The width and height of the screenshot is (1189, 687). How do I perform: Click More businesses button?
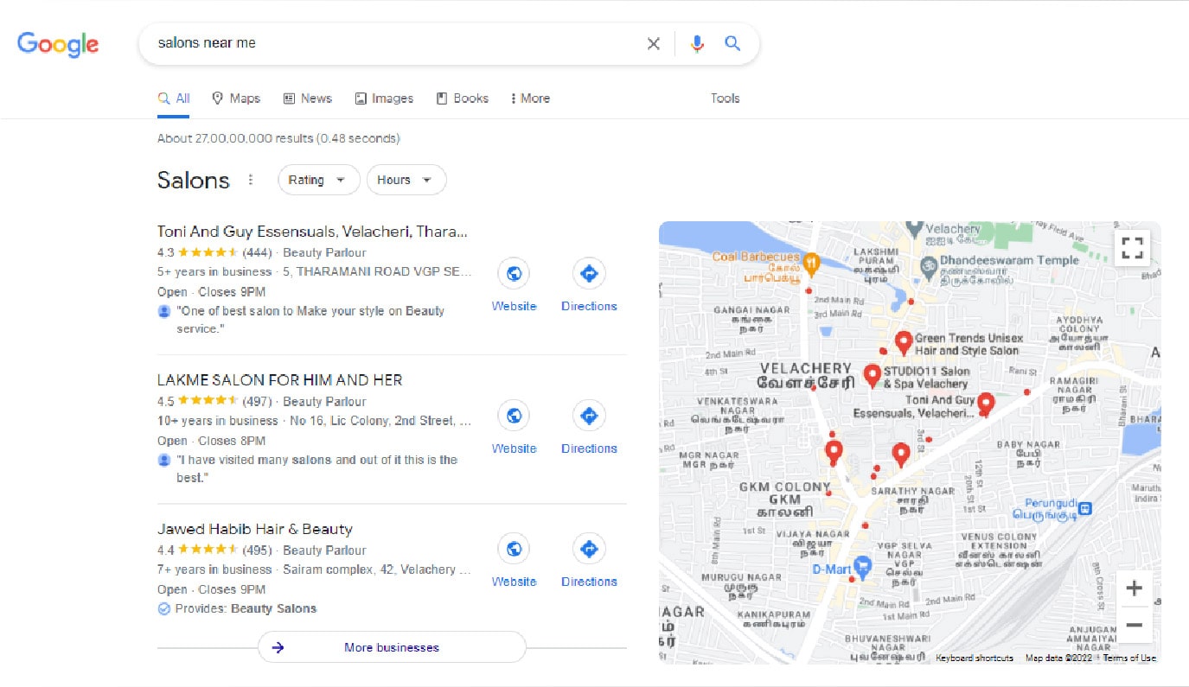click(x=392, y=647)
